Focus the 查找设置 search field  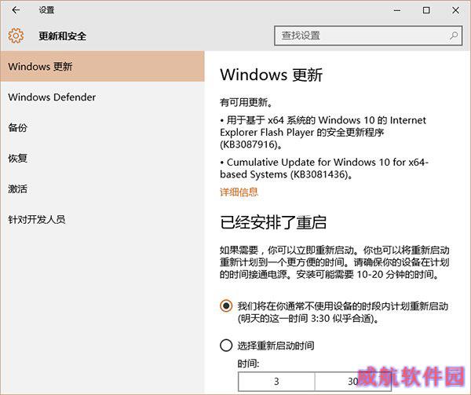point(368,36)
